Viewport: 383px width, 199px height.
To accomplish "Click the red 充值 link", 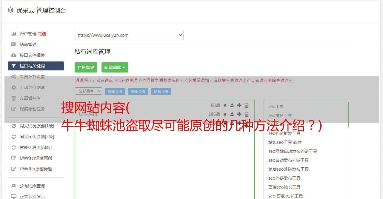I will click(x=42, y=34).
